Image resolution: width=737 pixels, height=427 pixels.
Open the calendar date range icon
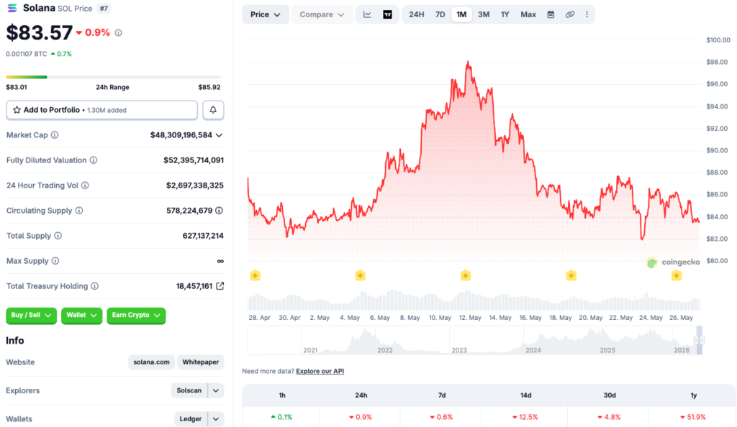pos(551,14)
